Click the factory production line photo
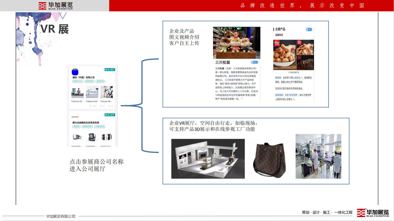This screenshot has height=221, width=394. [x=318, y=156]
